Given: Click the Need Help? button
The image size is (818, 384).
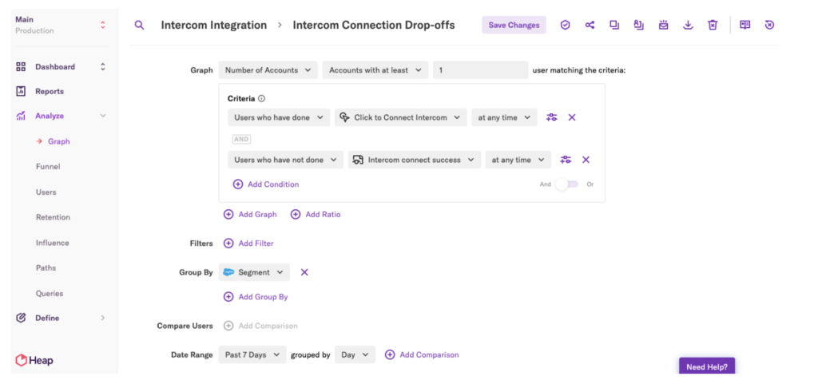Looking at the screenshot, I should 707,366.
